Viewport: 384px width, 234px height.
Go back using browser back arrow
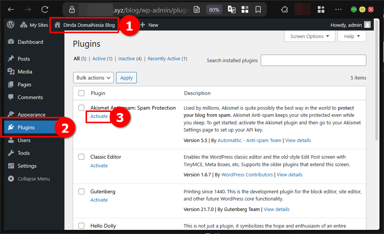coord(11,10)
